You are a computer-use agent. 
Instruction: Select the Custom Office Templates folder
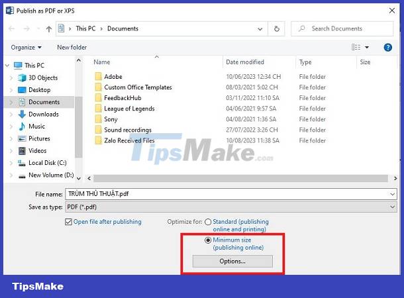pyautogui.click(x=138, y=87)
